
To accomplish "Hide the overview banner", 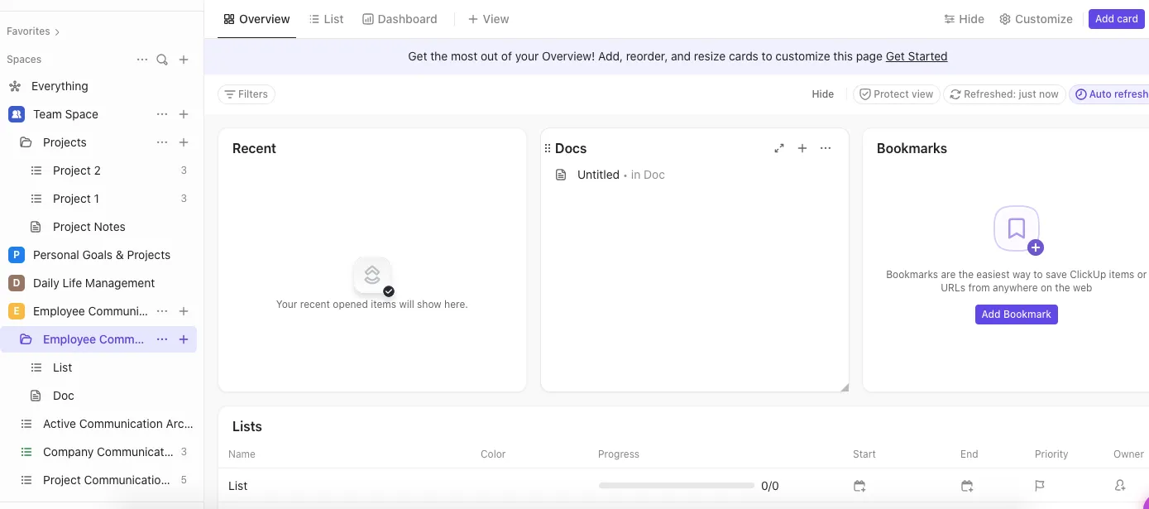I will (822, 94).
